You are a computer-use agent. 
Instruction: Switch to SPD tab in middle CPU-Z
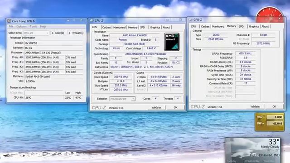[x=142, y=27]
